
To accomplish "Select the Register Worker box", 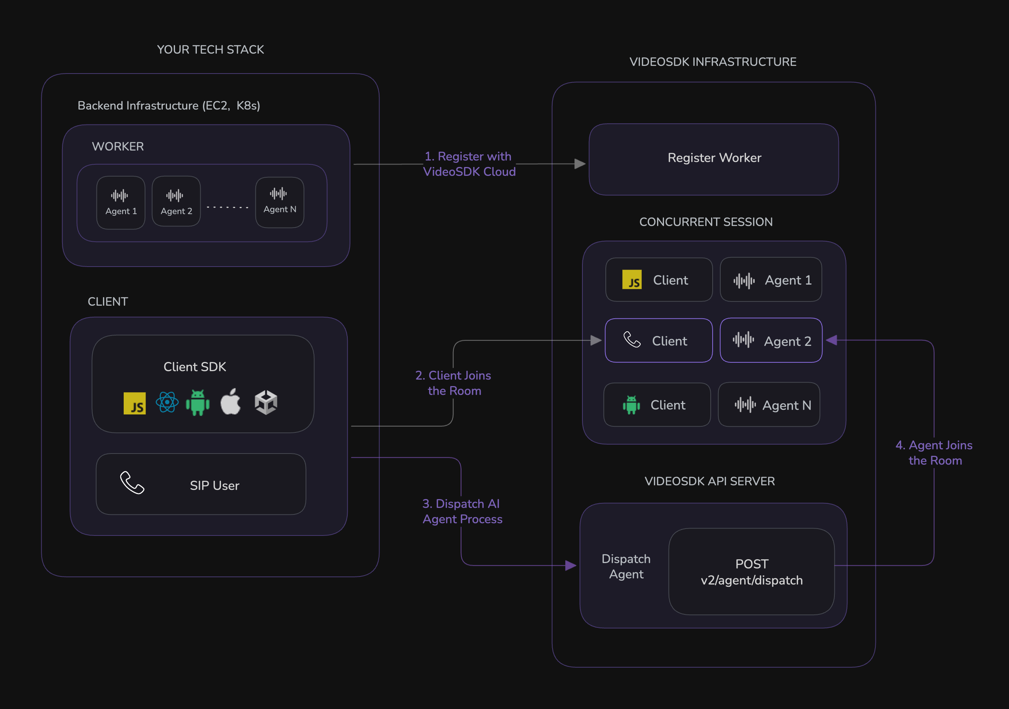I will tap(714, 159).
